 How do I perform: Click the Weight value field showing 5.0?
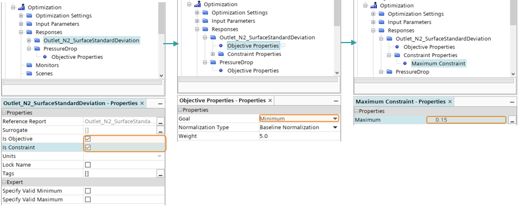pos(299,137)
